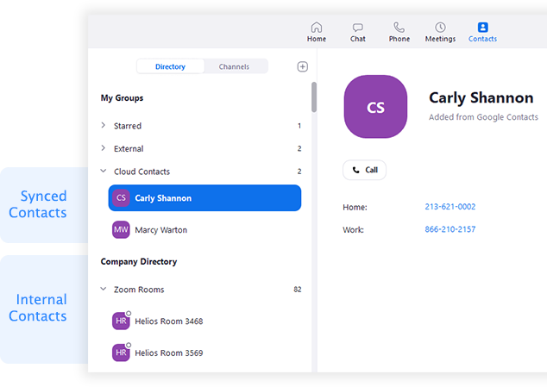
Task: Switch to the Channels tab
Action: 234,66
